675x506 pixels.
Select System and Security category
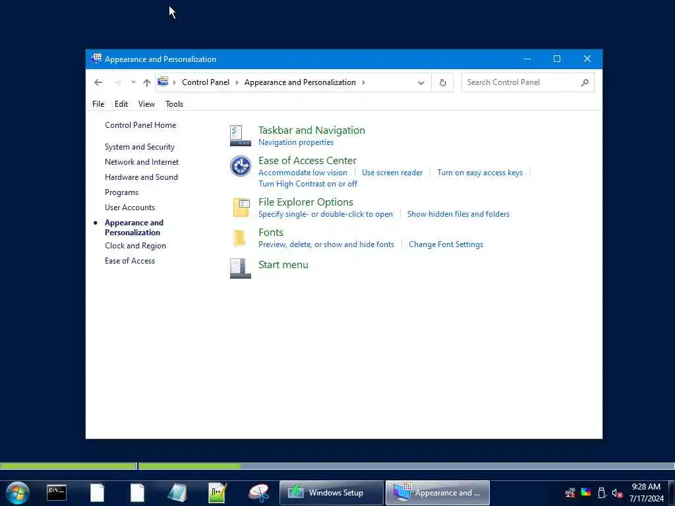coord(140,147)
